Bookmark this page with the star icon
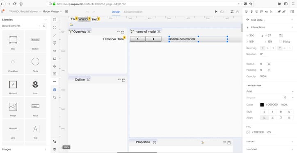 (251, 4)
